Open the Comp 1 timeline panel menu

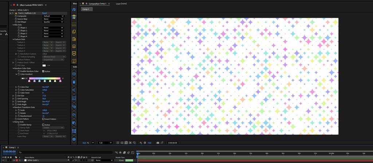point(18,148)
